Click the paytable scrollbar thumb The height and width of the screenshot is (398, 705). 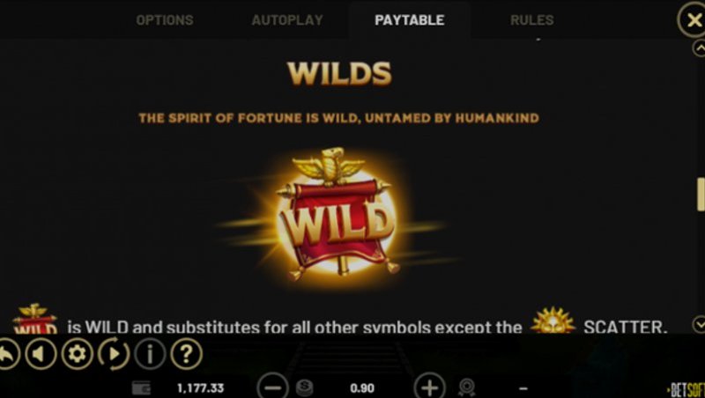click(701, 195)
